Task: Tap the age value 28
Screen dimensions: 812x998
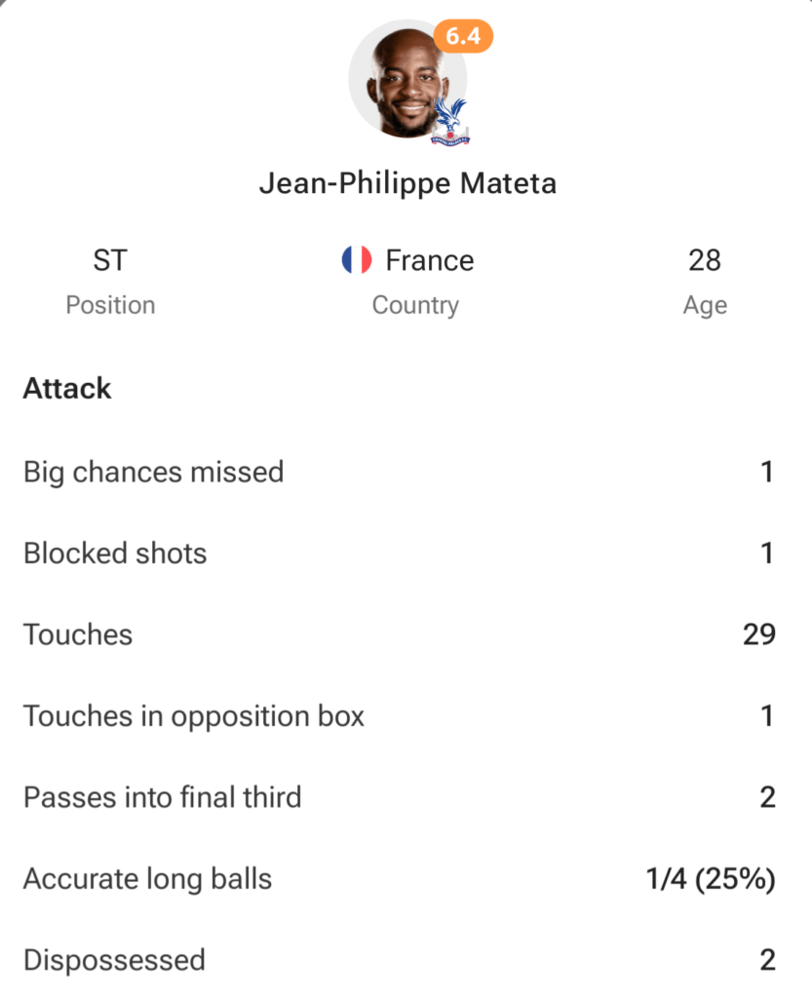Action: [x=704, y=260]
